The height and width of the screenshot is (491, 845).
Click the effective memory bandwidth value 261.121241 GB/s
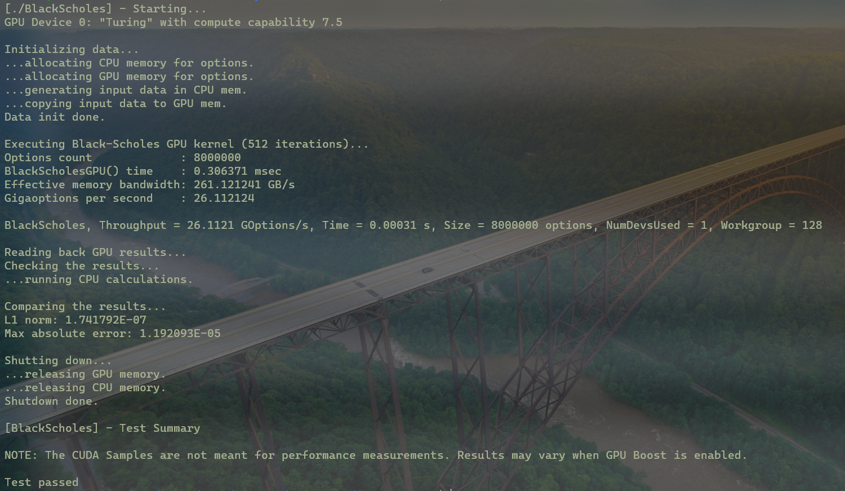pos(244,185)
